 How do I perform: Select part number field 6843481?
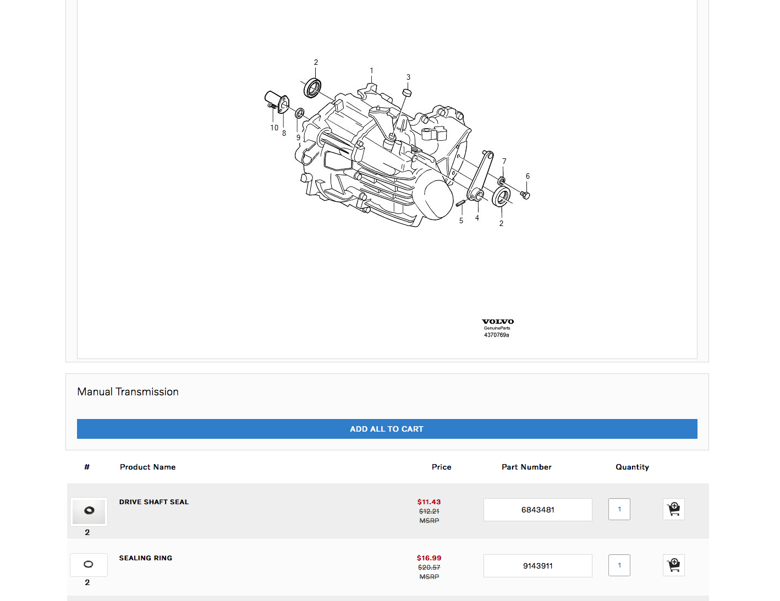point(537,510)
